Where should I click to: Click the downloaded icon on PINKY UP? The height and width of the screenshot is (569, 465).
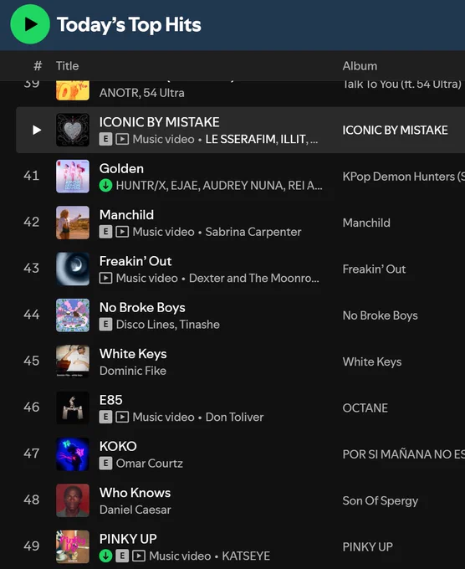pyautogui.click(x=105, y=556)
